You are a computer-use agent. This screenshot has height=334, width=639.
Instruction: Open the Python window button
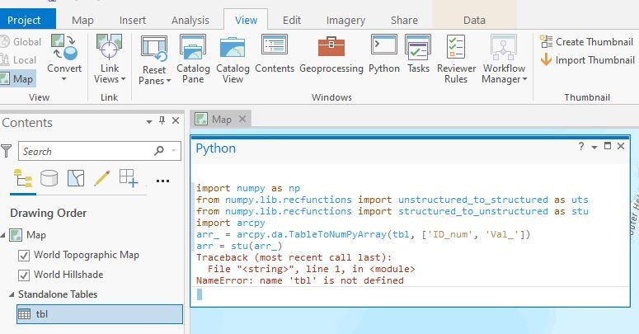[384, 56]
